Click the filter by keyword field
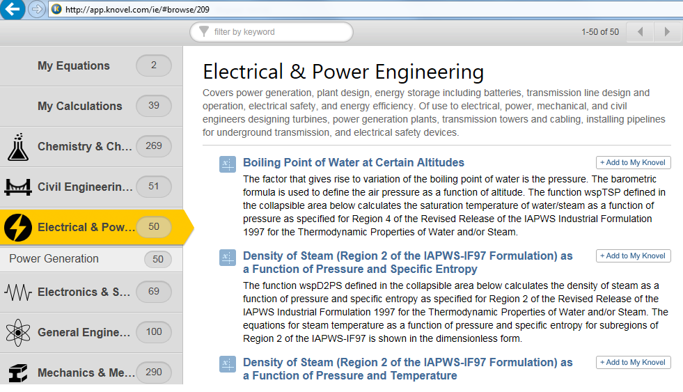The width and height of the screenshot is (683, 392). pyautogui.click(x=272, y=32)
